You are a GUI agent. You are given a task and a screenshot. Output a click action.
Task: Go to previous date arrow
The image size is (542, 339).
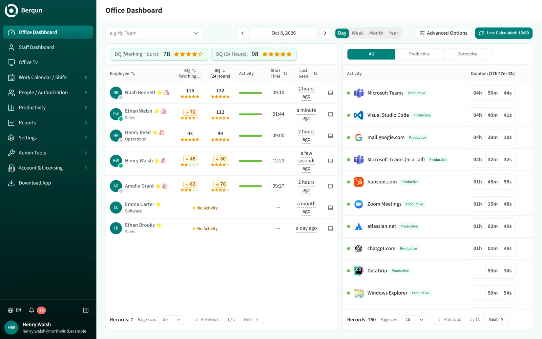pos(242,33)
